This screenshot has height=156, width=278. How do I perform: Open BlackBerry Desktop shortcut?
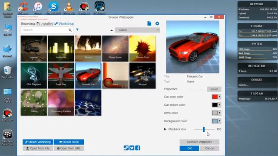pyautogui.click(x=7, y=138)
